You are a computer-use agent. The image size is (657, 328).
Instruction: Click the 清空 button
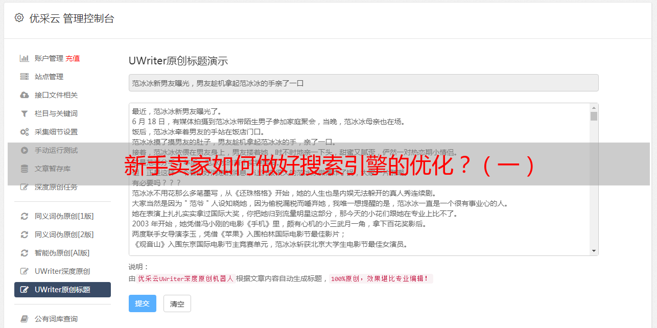[177, 303]
